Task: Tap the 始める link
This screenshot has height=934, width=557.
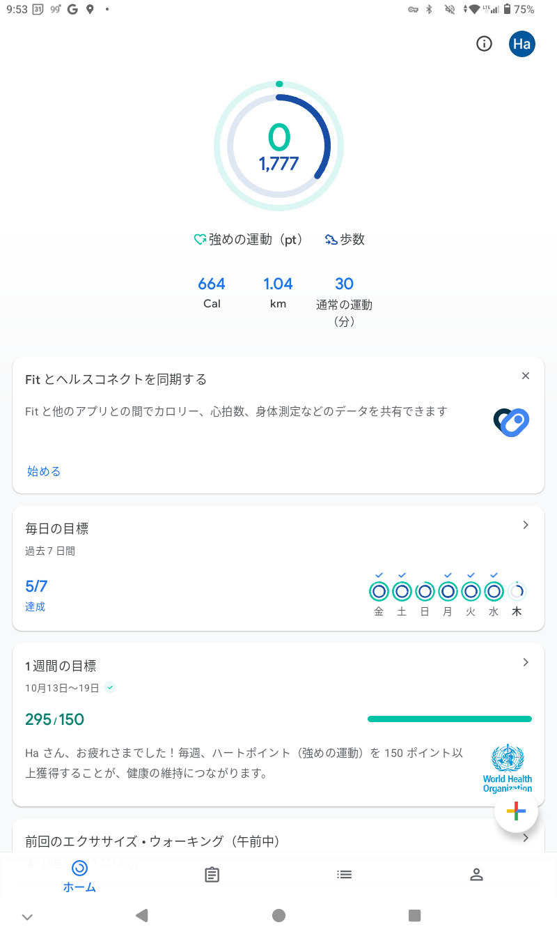Action: point(44,471)
